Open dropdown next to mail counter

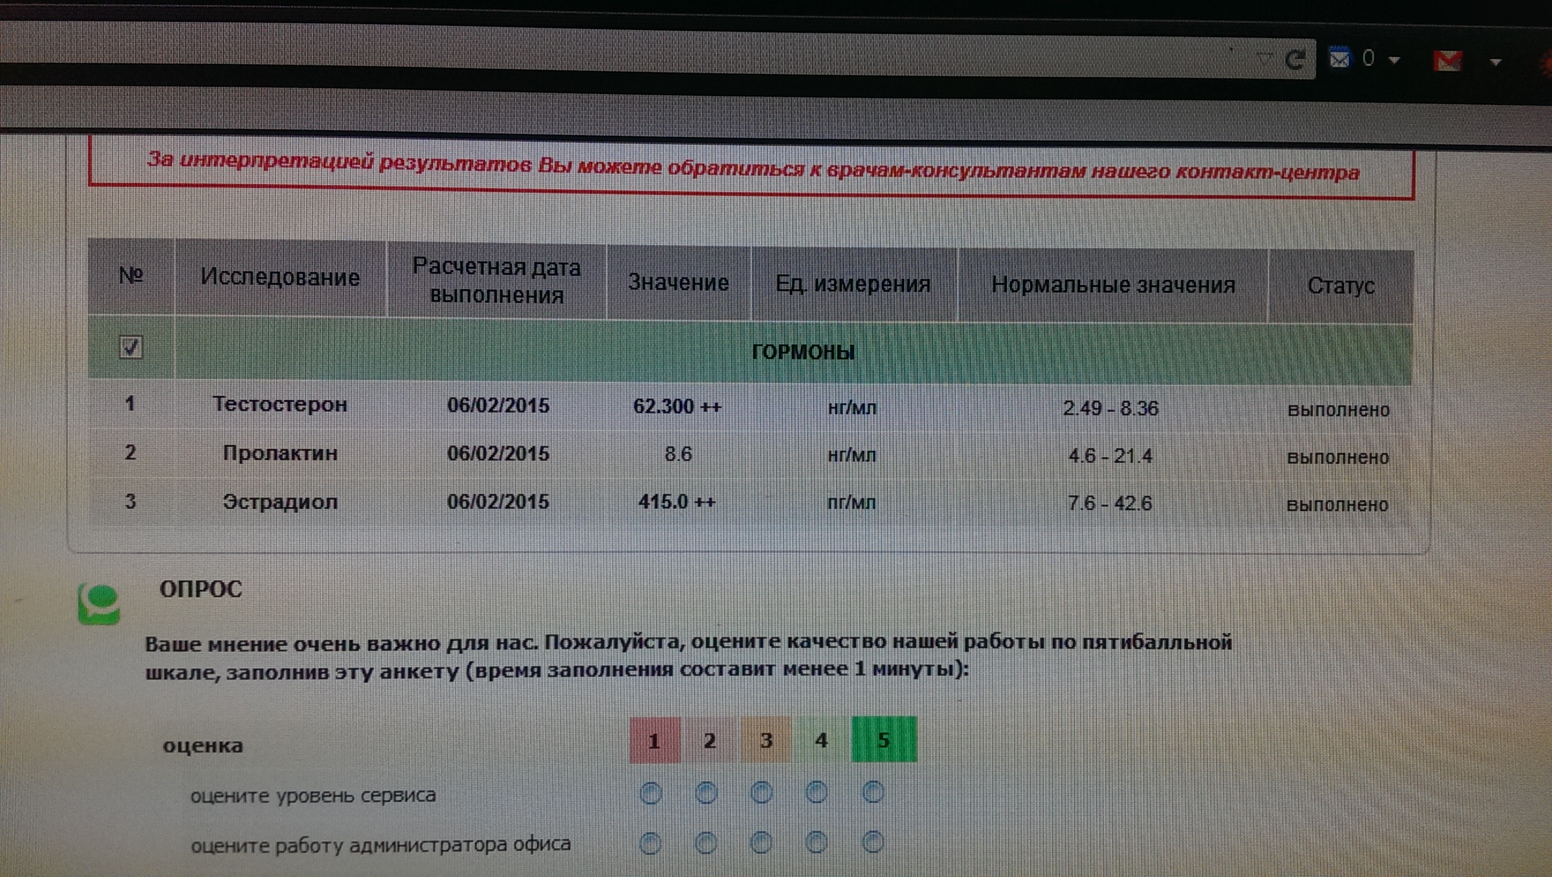point(1394,60)
